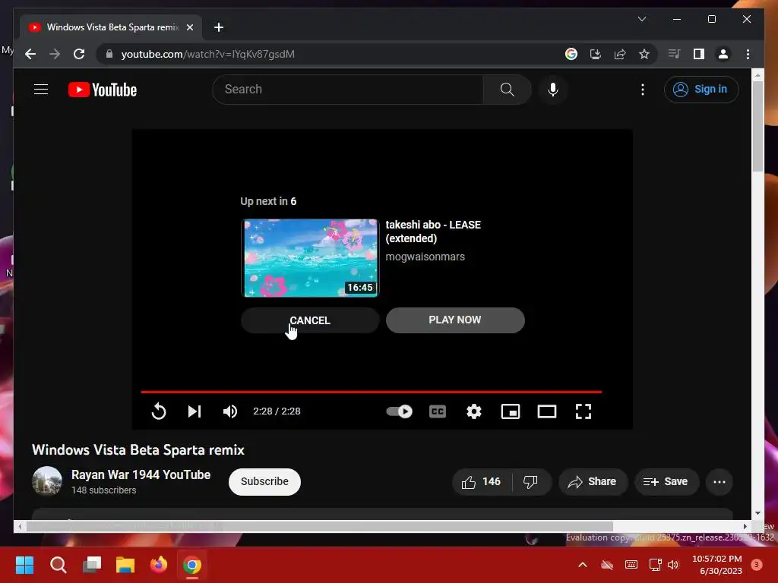Open more actions ellipsis below video

point(719,481)
